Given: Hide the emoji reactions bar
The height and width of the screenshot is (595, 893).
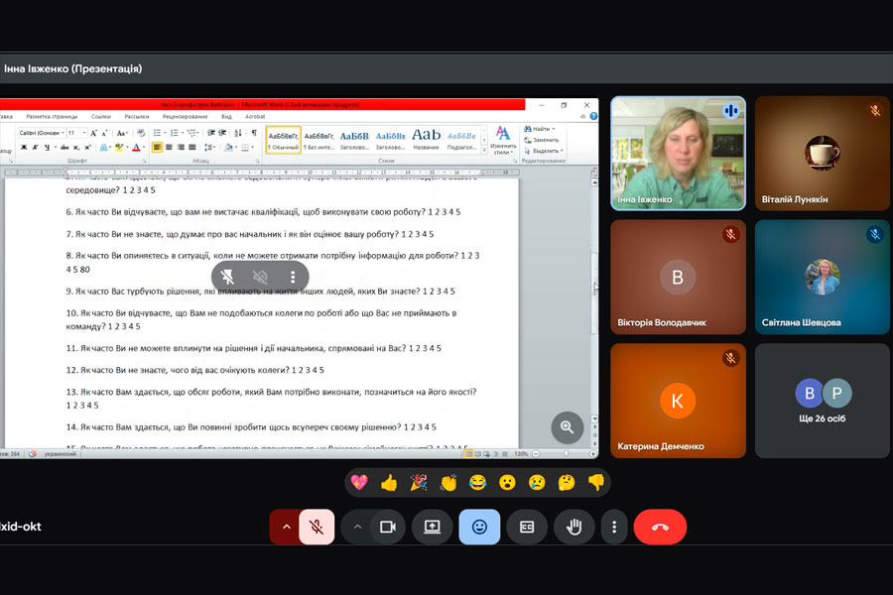Looking at the screenshot, I should (479, 527).
